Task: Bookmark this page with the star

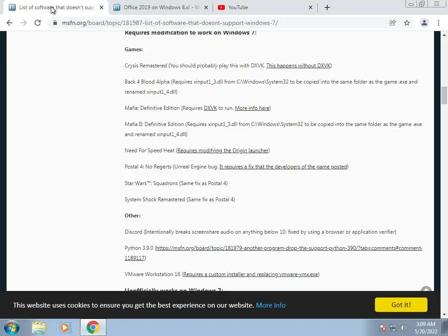Action: point(407,23)
